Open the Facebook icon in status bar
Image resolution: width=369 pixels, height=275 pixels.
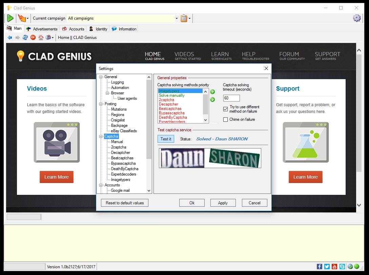click(319, 266)
